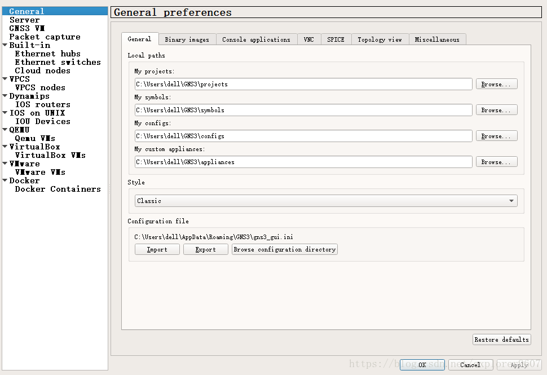
Task: Open VirtualBox VMs settings
Action: 50,155
